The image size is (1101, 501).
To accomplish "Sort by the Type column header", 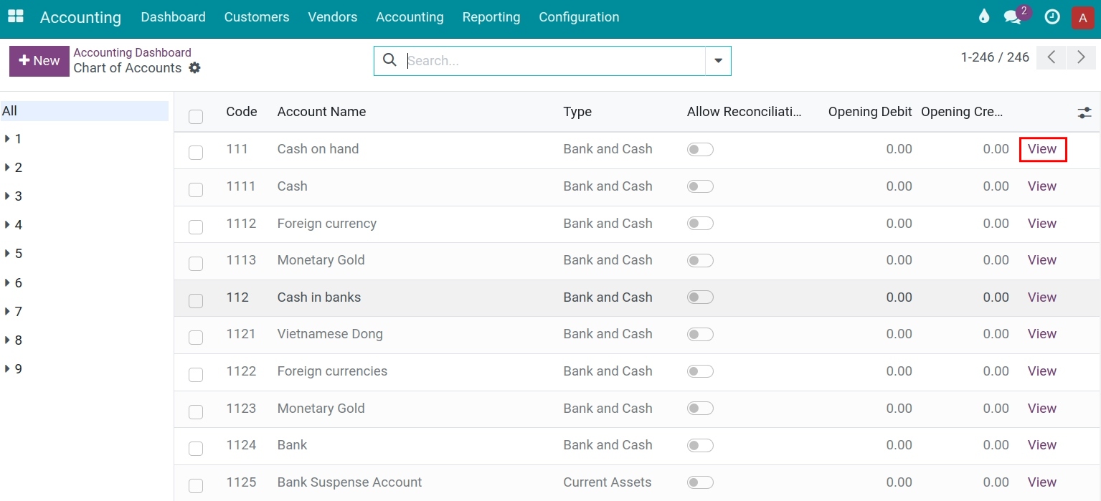I will pos(577,112).
